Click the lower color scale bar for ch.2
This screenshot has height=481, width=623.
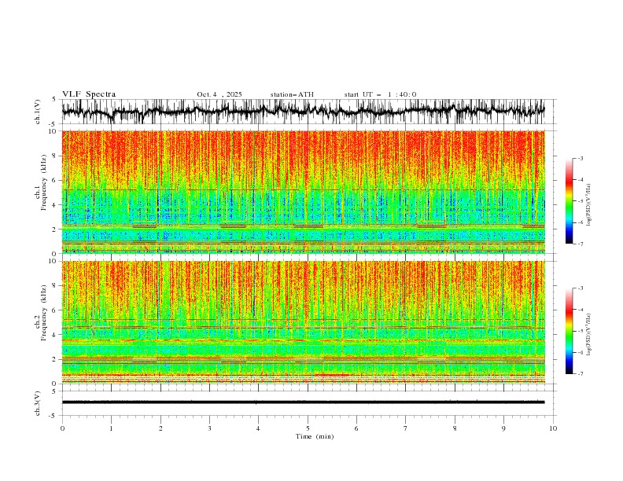[x=569, y=331]
